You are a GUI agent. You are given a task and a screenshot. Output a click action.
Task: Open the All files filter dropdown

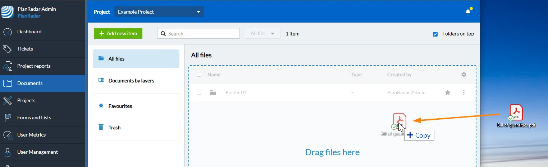[x=262, y=33]
